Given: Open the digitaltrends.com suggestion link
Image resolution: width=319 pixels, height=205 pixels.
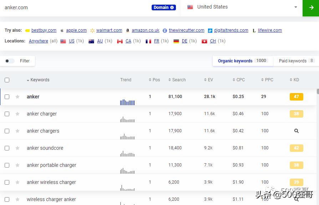Looking at the screenshot, I should [x=231, y=30].
